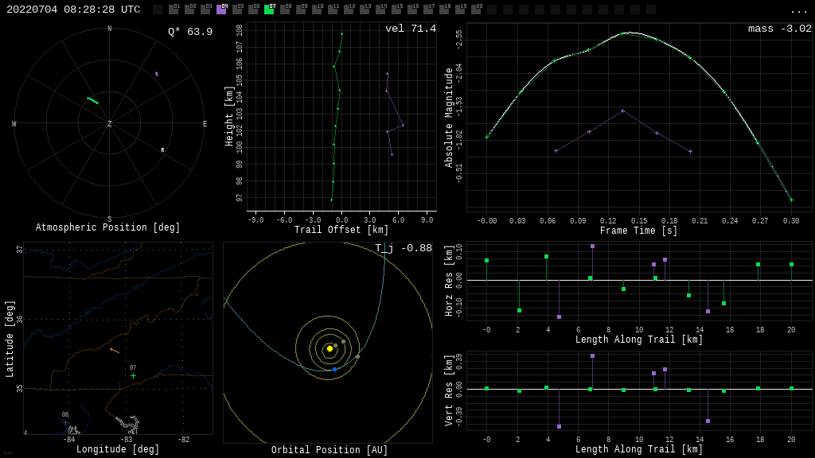Click the green meteor trail in sky plot

click(x=93, y=101)
